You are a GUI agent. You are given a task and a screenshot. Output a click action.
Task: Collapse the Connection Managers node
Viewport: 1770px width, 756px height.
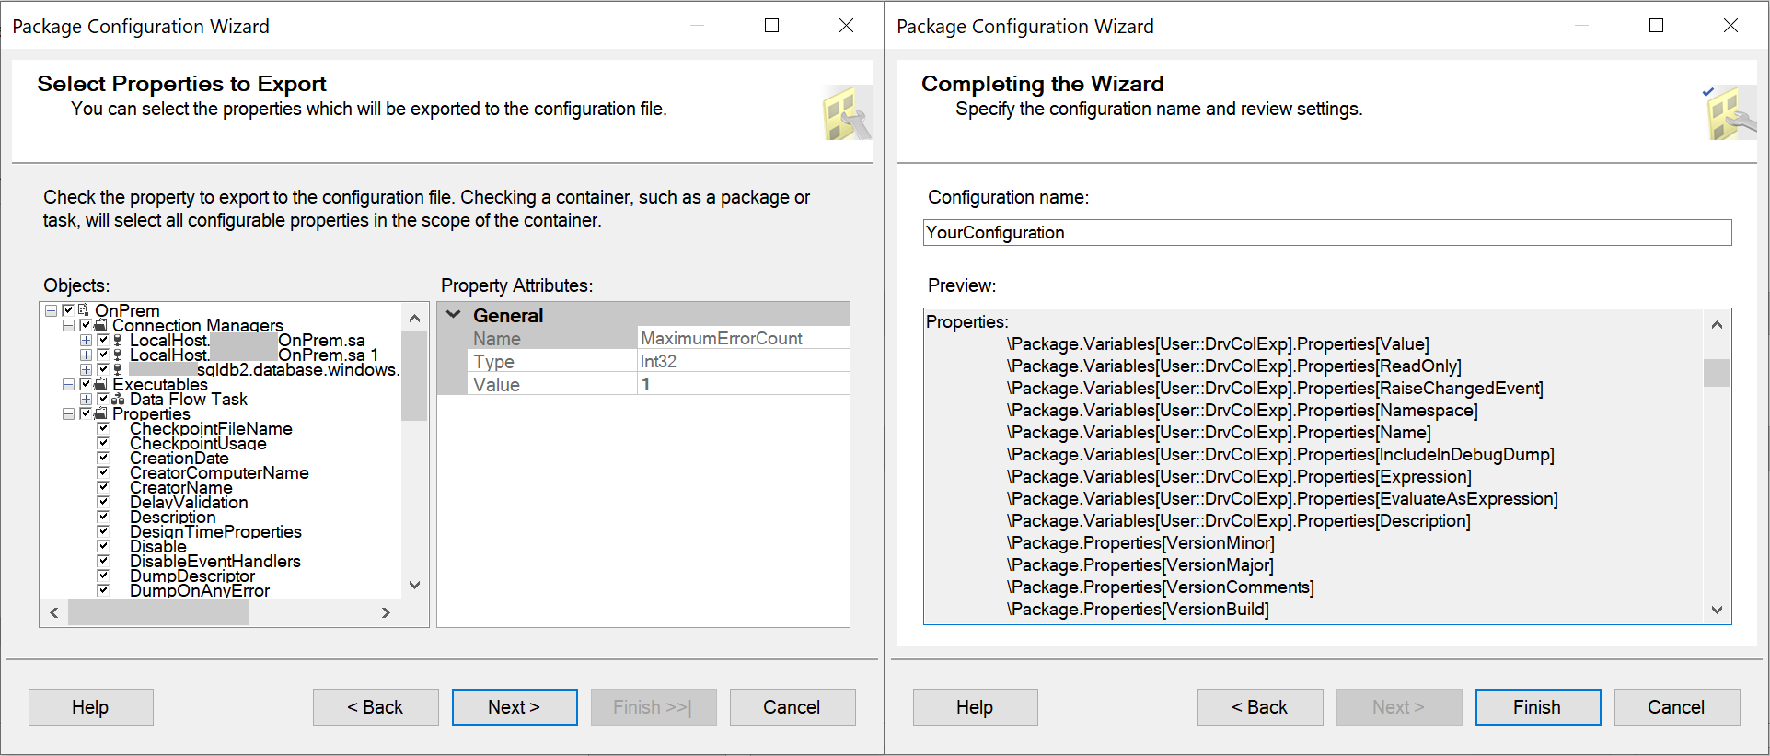click(68, 325)
